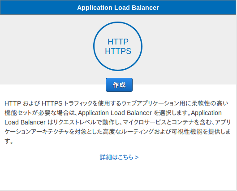This screenshot has height=191, width=237.
Task: Click the description line starting with HTTP および HTTPS
Action: point(116,103)
